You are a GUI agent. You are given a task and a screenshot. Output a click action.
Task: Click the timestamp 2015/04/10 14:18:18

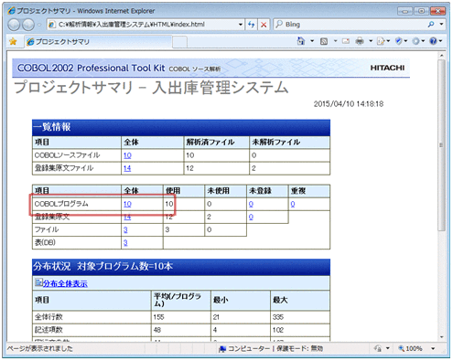tap(349, 104)
